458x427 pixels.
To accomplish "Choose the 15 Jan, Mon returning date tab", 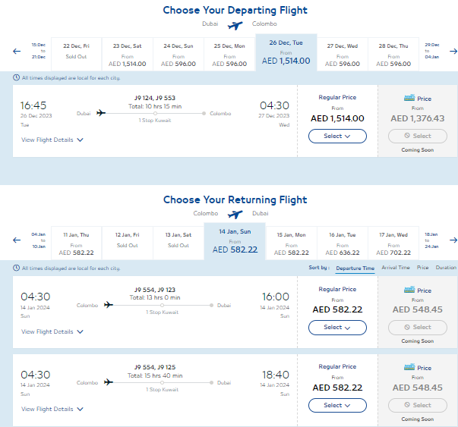I will click(x=291, y=243).
